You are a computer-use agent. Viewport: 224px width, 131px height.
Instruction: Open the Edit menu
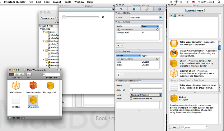pyautogui.click(x=39, y=2)
